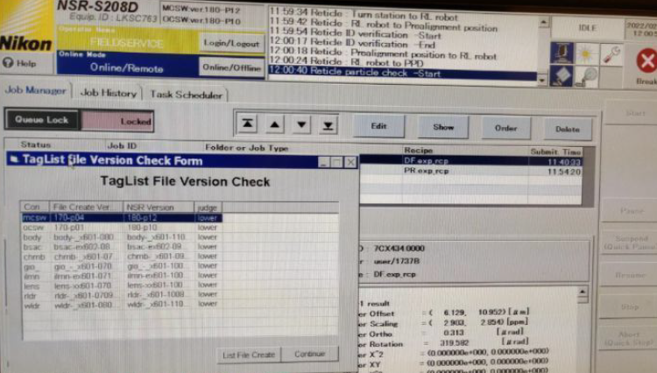657x373 pixels.
Task: Click the yellow lamp status icon
Action: pyautogui.click(x=586, y=53)
